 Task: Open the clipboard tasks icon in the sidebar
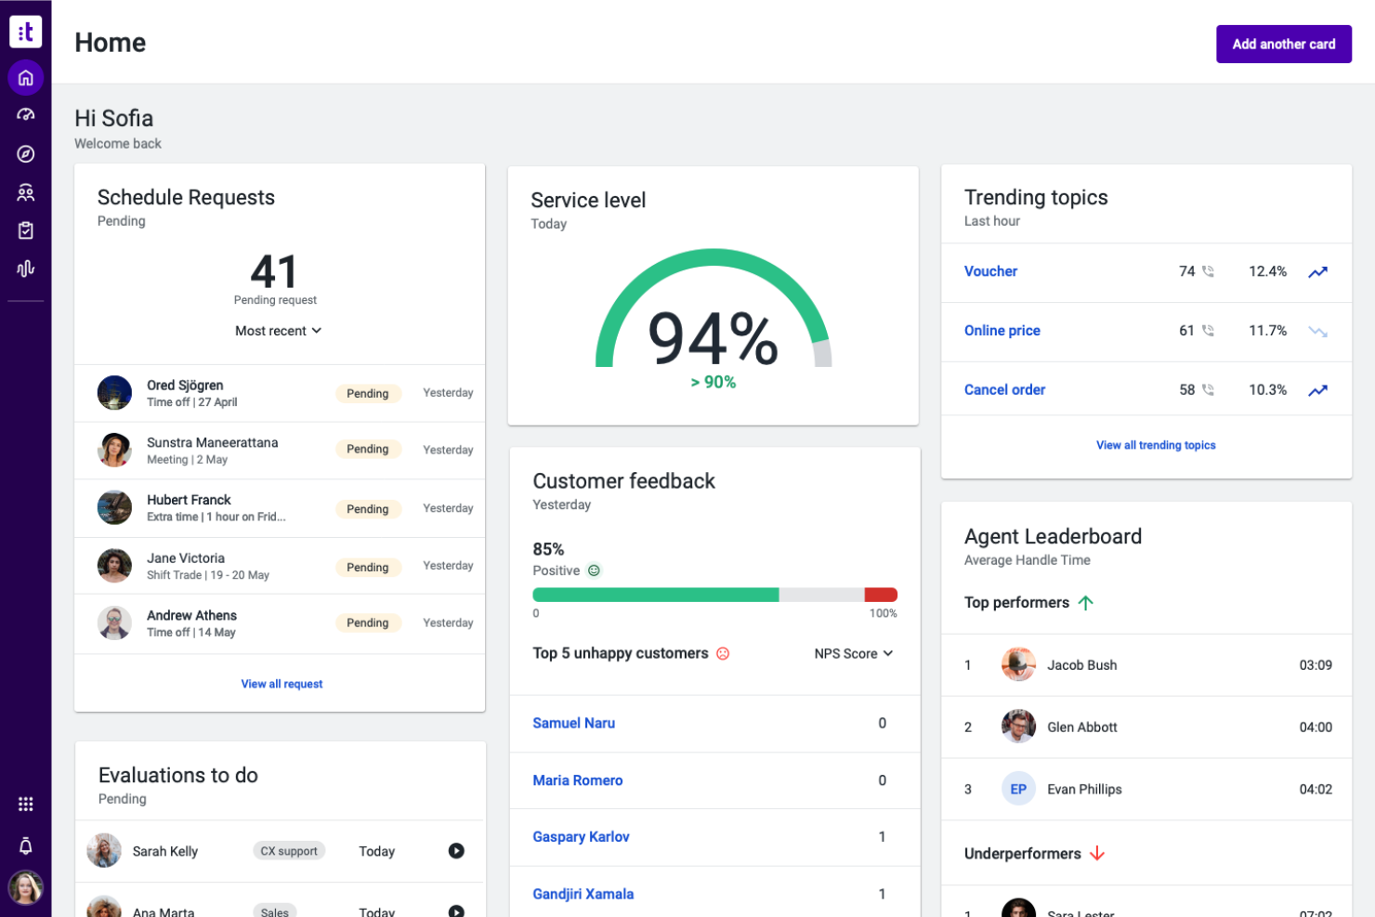[25, 229]
